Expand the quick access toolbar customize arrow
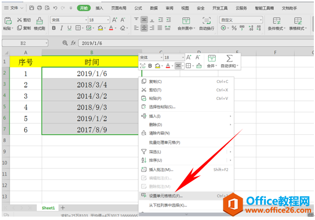This screenshot has width=315, height=220. click(71, 8)
